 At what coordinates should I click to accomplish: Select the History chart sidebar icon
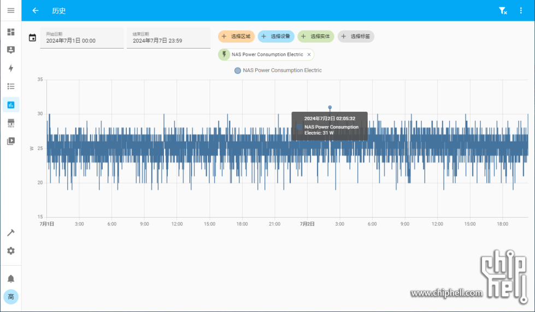click(x=11, y=105)
